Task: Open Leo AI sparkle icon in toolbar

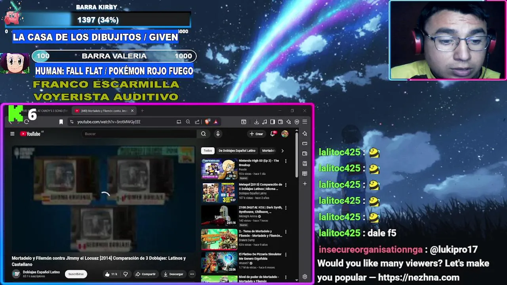Action: (289, 122)
